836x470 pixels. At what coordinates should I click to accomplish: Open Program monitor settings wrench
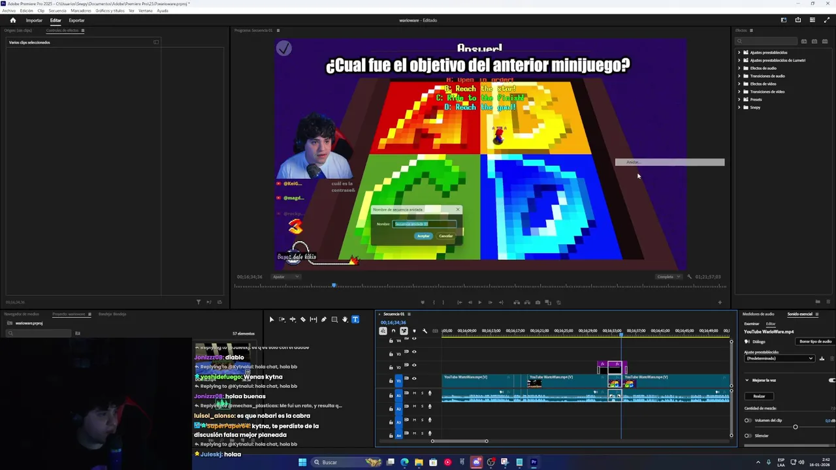689,277
